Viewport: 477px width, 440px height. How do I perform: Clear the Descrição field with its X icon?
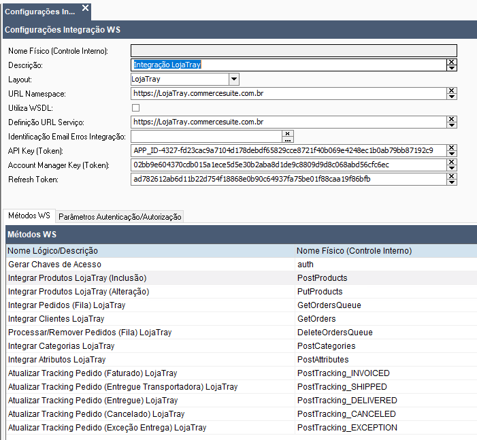(451, 62)
